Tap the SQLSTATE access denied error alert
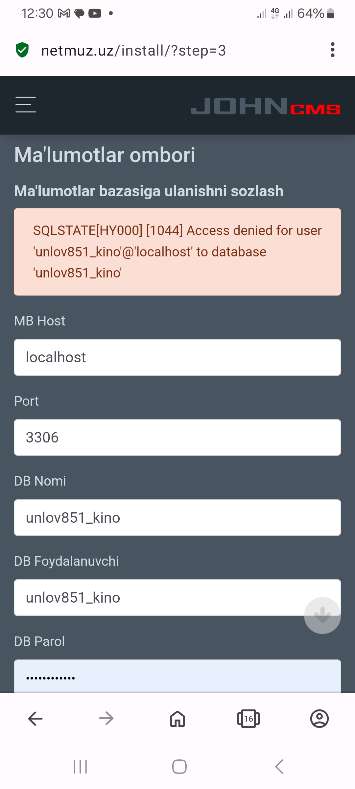 pos(177,252)
